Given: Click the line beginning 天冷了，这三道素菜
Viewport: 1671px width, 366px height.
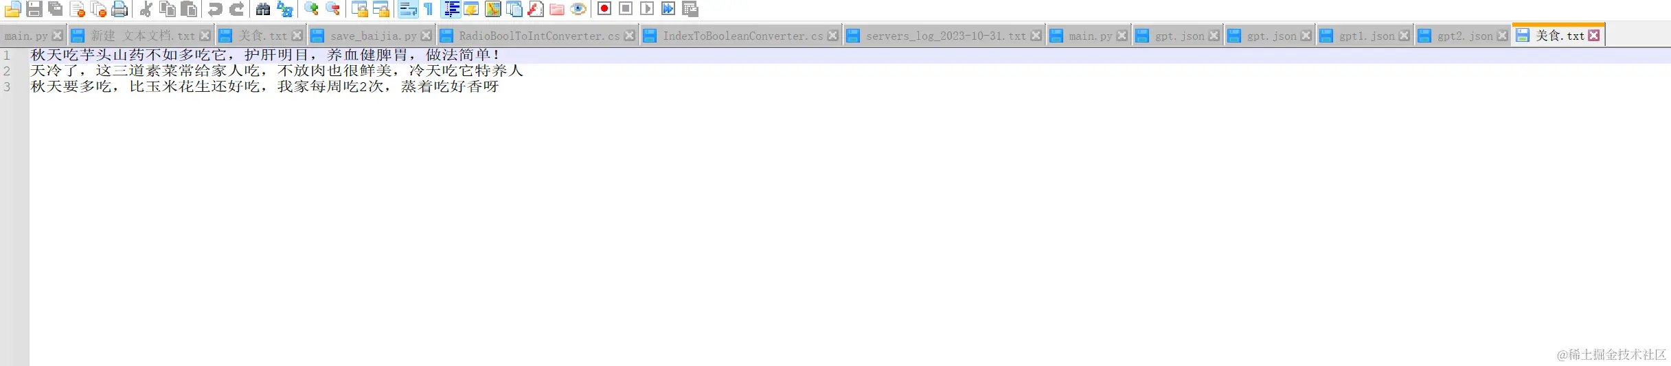Looking at the screenshot, I should click(277, 71).
